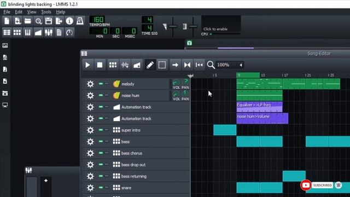Select edit mode selection tool

point(162,65)
